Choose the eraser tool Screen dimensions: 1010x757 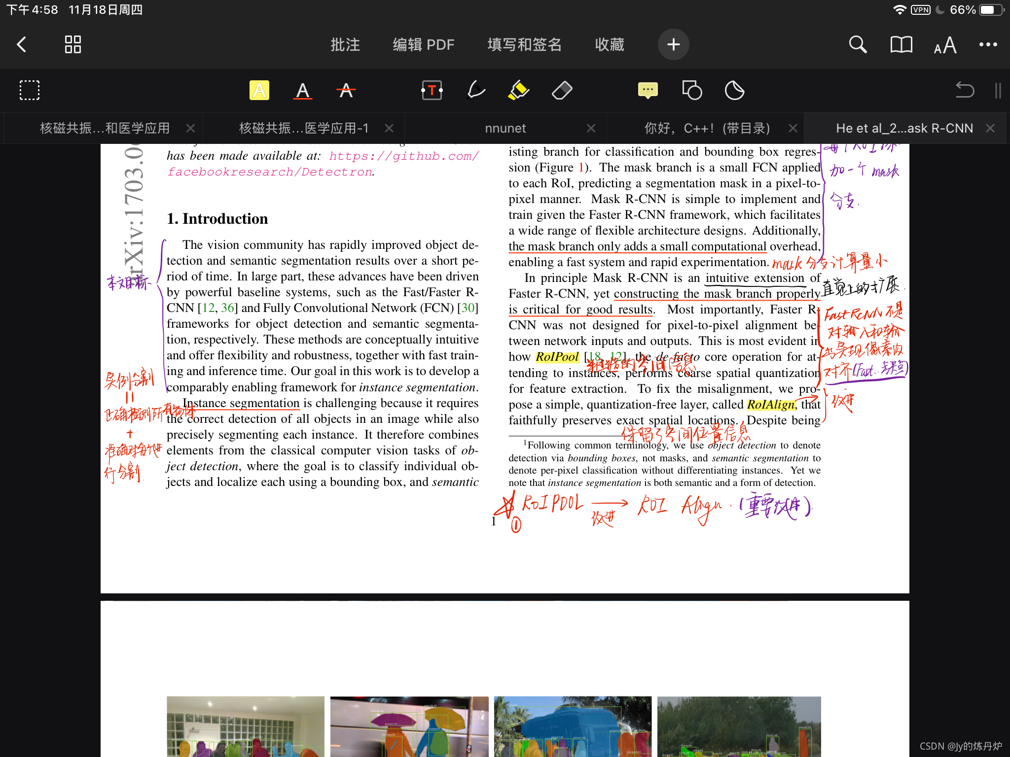click(562, 90)
